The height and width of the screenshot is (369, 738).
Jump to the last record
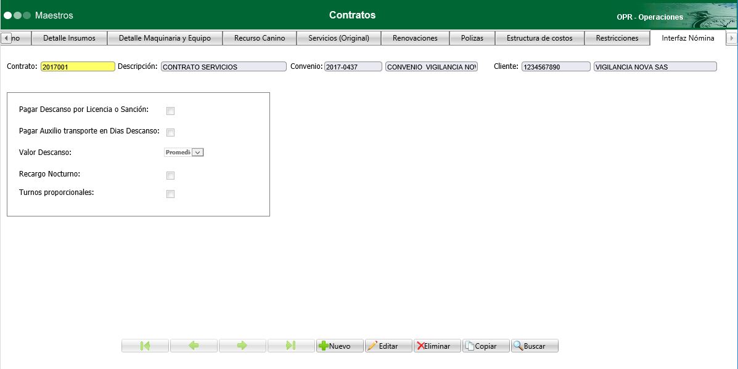(291, 346)
